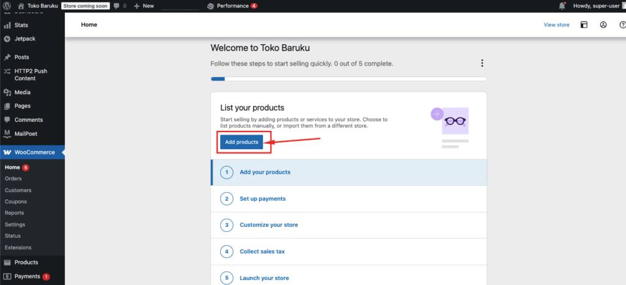
Task: Click the plus icon beside New
Action: click(x=136, y=6)
